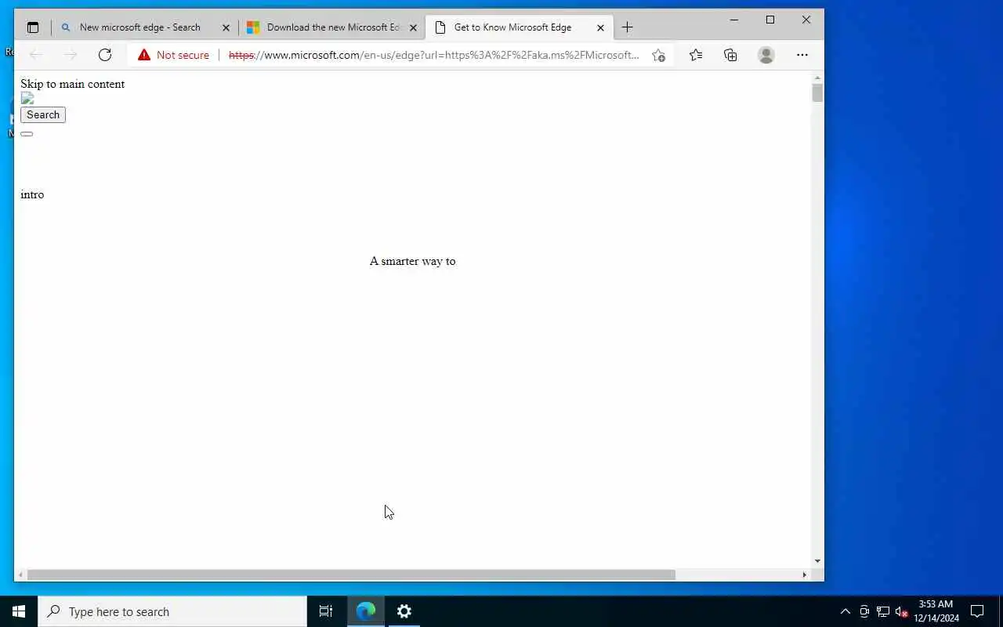Open the profile avatar icon
Image resolution: width=1003 pixels, height=627 pixels.
click(x=766, y=55)
